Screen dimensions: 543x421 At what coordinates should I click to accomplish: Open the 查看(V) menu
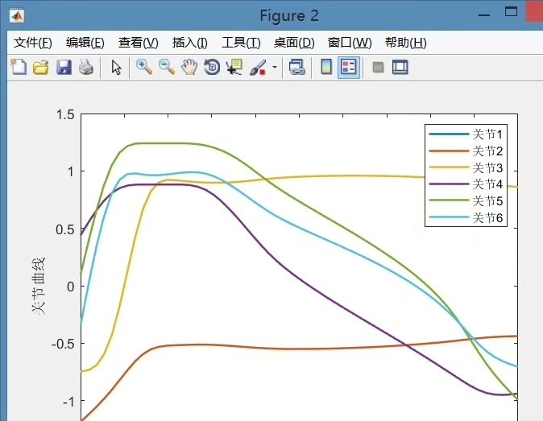click(x=139, y=43)
